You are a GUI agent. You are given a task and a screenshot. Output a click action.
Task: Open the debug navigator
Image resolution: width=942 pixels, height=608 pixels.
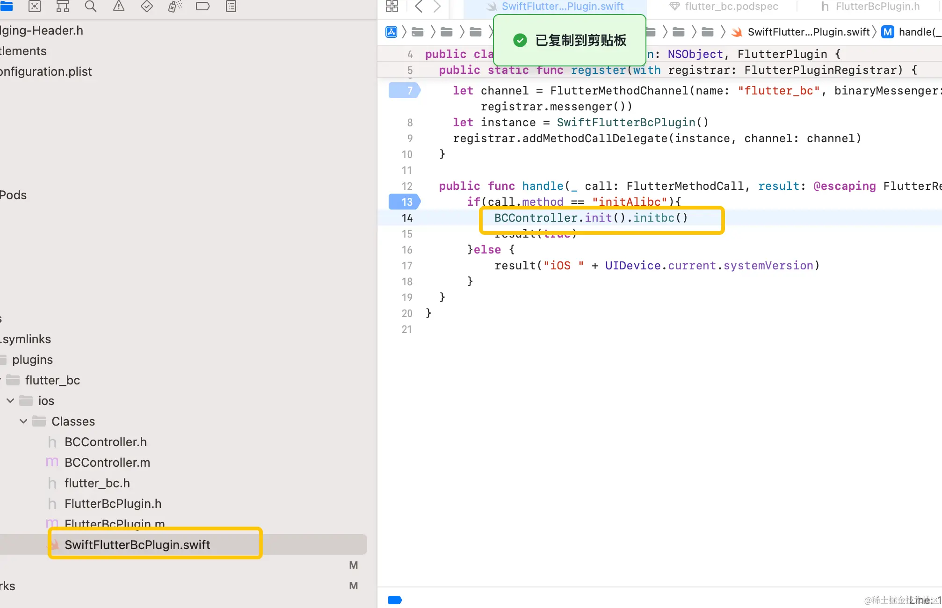pos(175,6)
